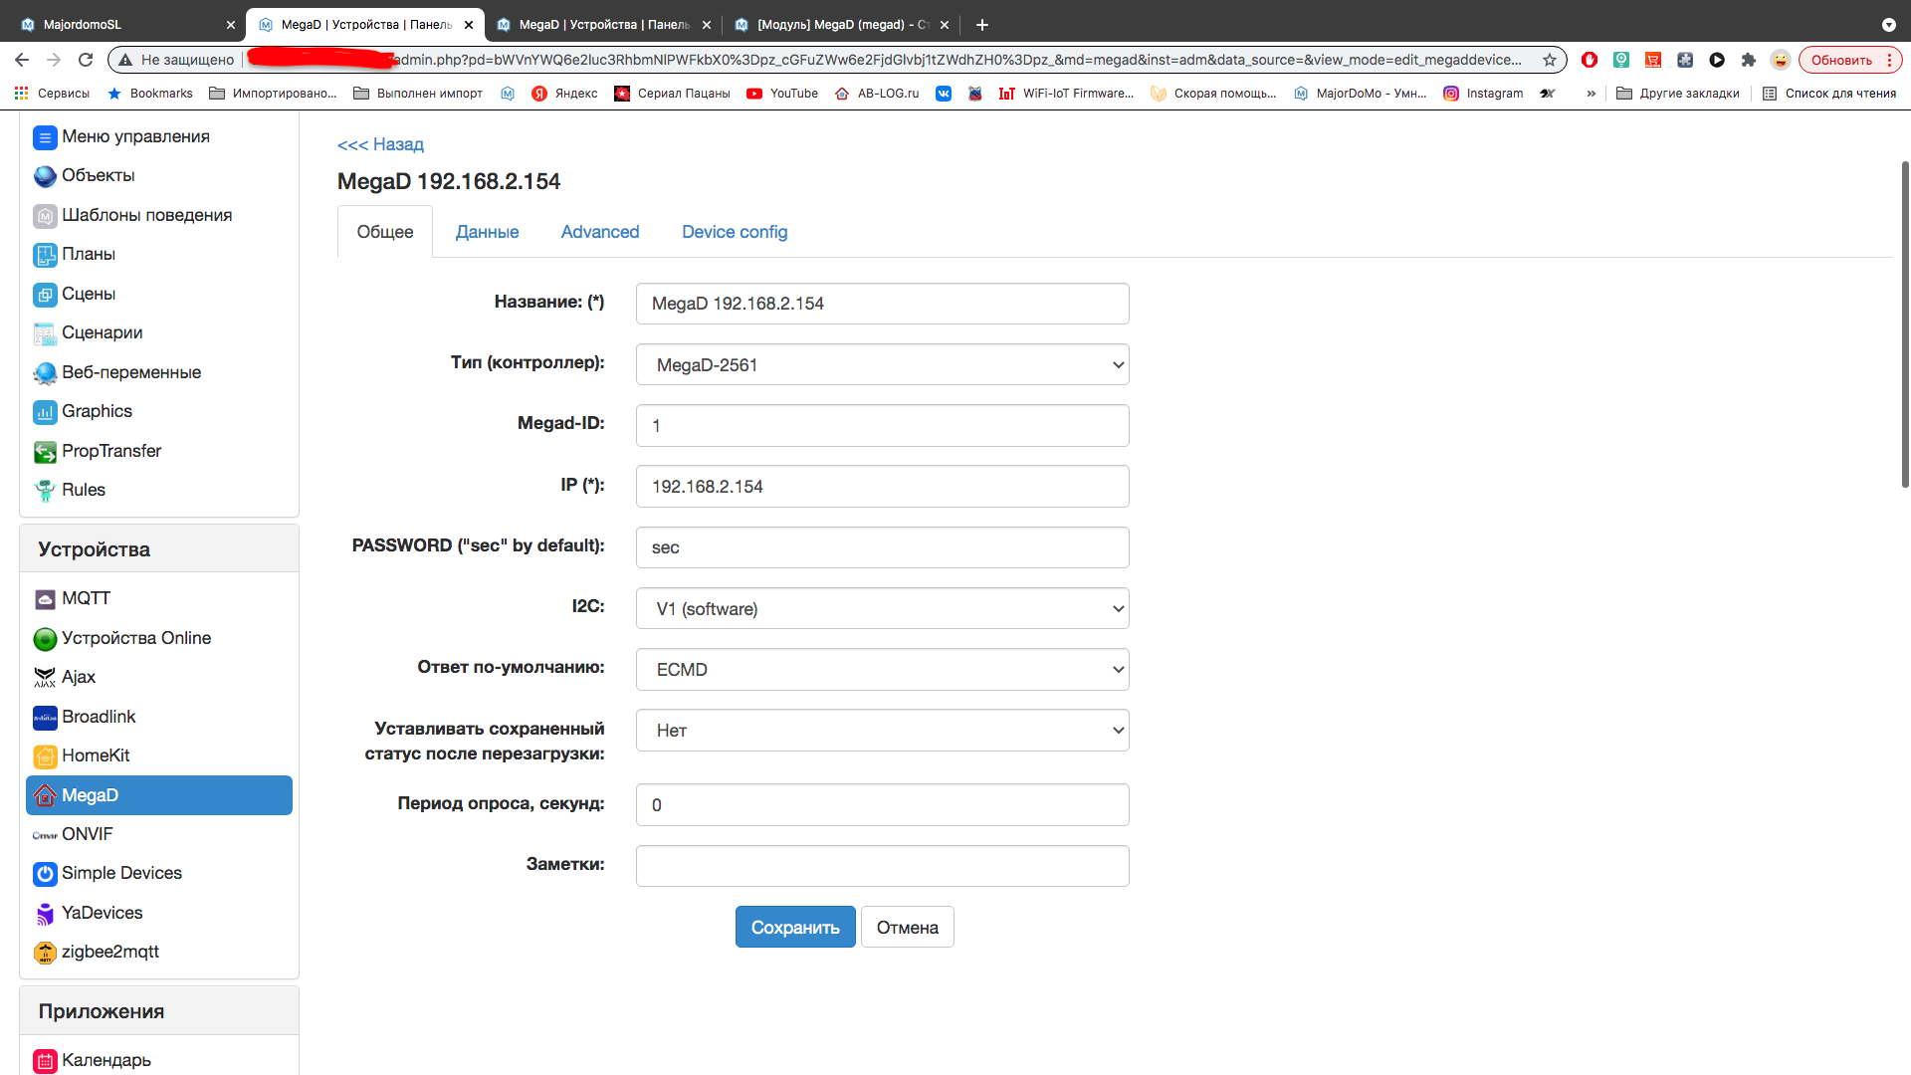1911x1075 pixels.
Task: Open the YaDevices sidebar icon
Action: click(x=45, y=914)
